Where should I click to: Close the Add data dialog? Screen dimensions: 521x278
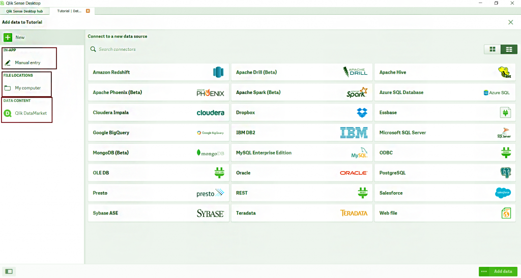(511, 22)
